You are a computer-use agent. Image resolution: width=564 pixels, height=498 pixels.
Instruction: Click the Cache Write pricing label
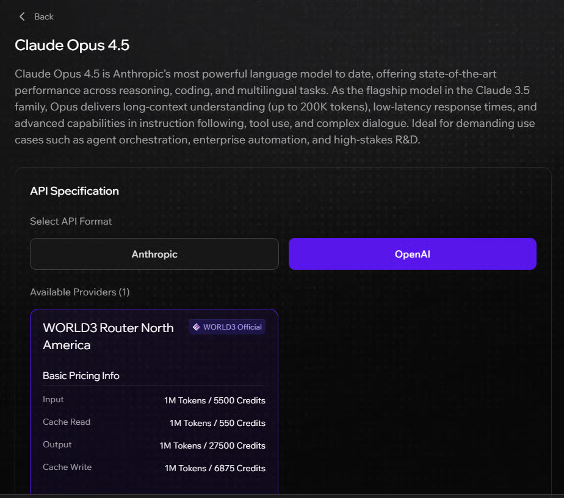click(x=67, y=467)
